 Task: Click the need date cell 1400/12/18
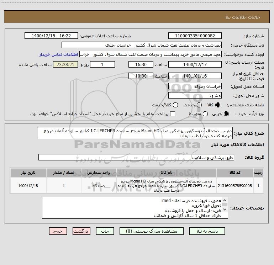pos(28,186)
